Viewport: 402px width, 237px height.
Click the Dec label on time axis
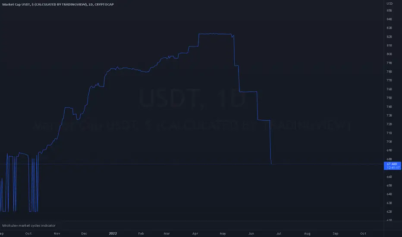[x=84, y=234]
